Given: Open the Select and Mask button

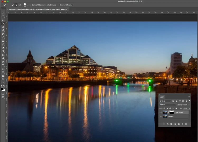Looking at the screenshot, I should pos(66,5).
